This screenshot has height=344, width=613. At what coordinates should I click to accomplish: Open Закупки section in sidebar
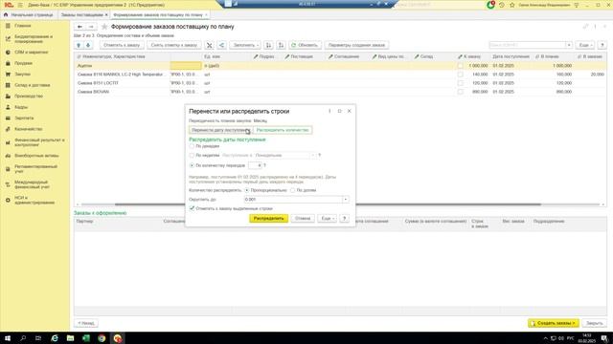click(22, 75)
